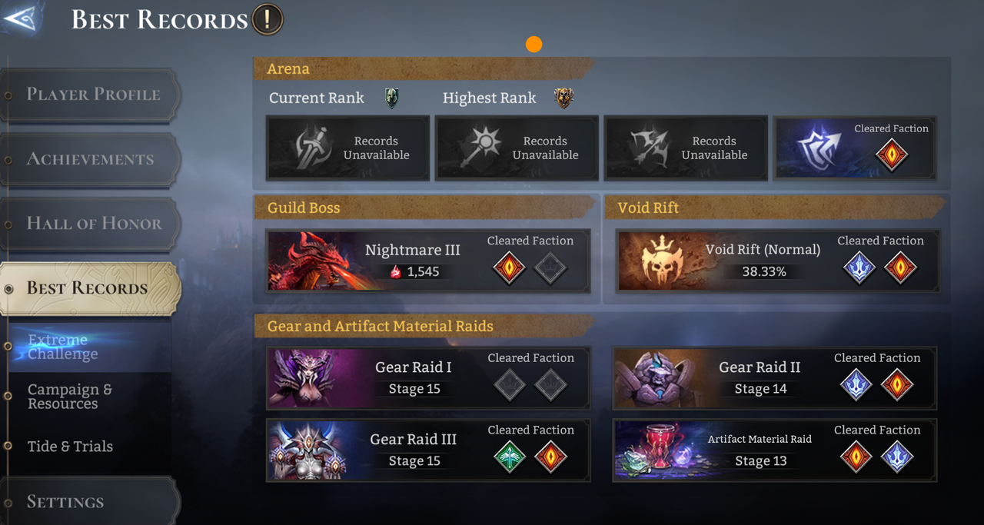Click the Highest Rank badge icon
This screenshot has width=984, height=525.
point(564,98)
